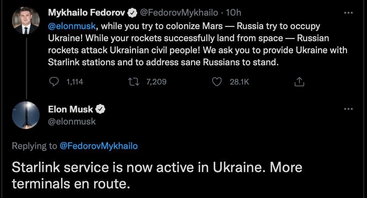
Task: Click the Elon Musk display name
Action: (70, 109)
